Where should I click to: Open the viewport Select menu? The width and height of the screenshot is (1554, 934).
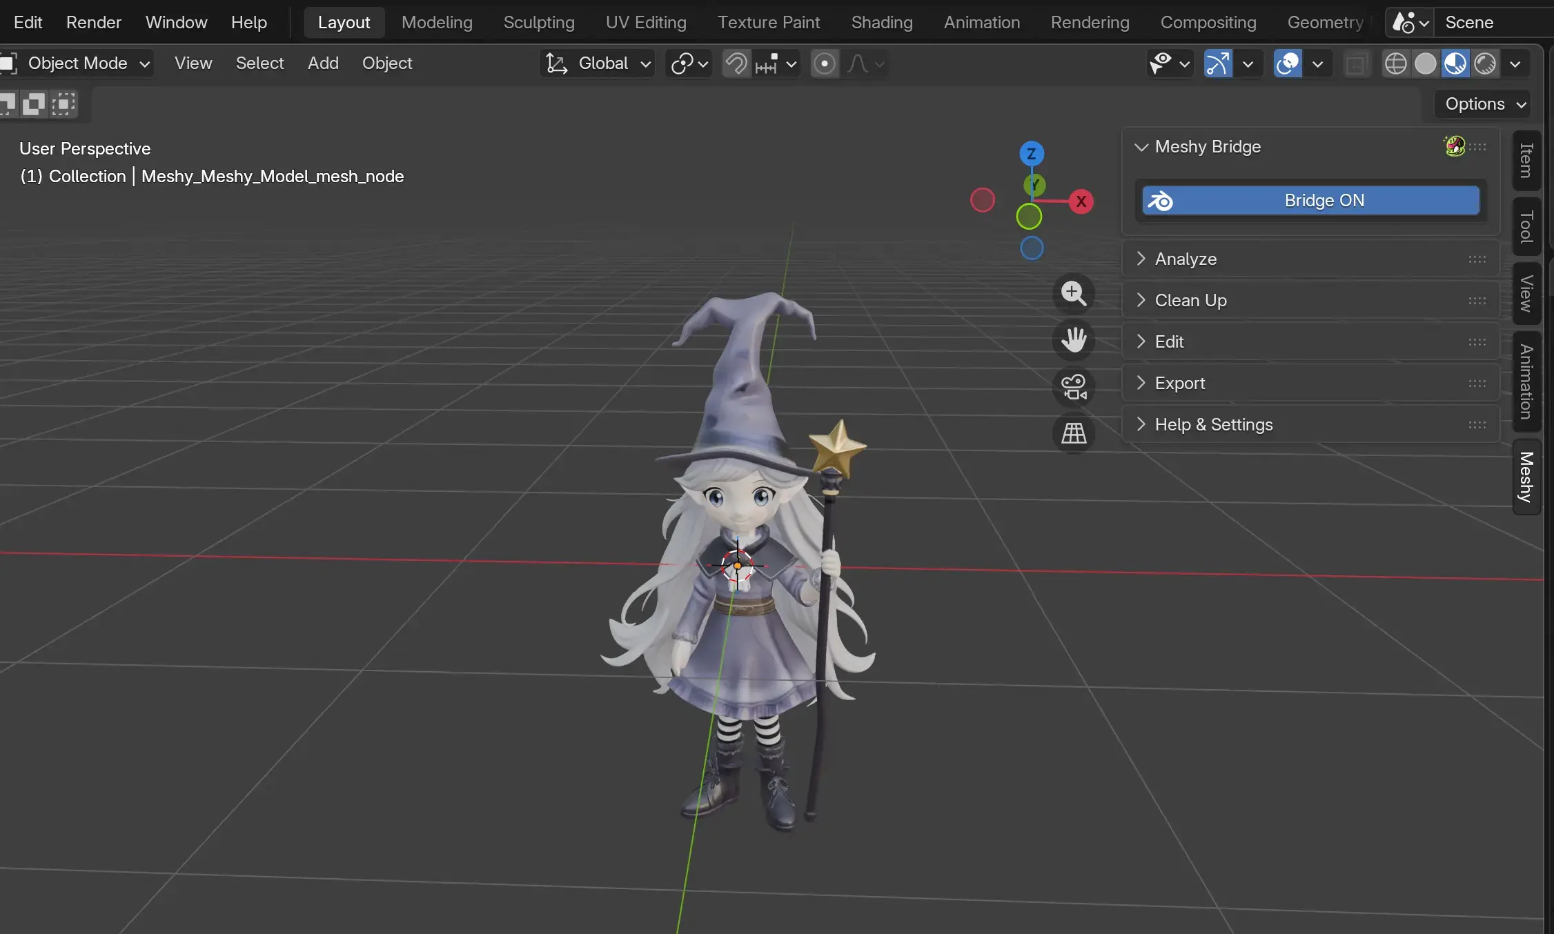(259, 63)
